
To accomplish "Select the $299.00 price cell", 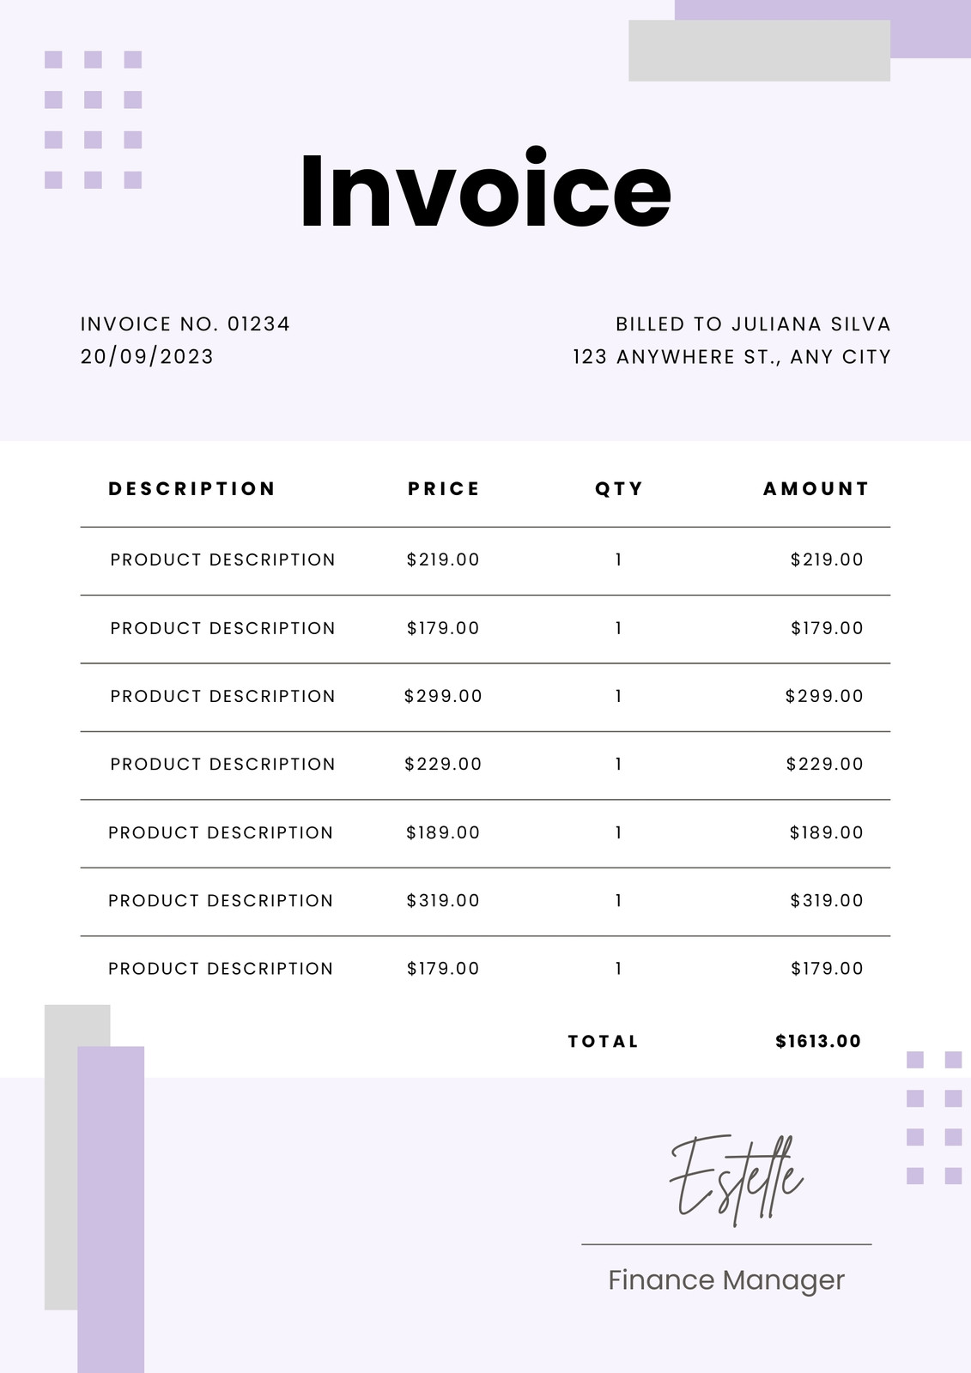I will tap(443, 696).
